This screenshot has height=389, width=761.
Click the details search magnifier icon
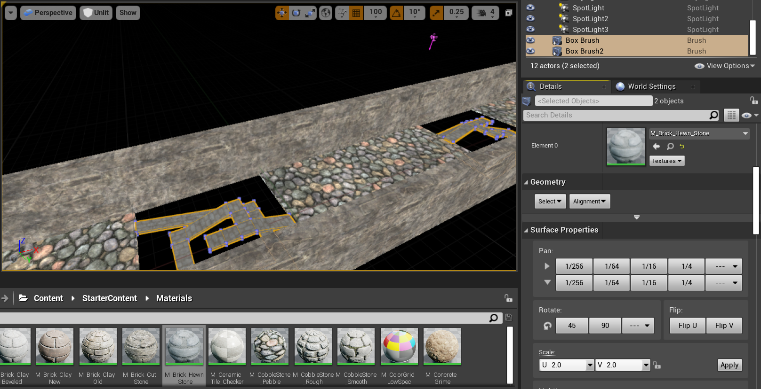click(x=714, y=115)
